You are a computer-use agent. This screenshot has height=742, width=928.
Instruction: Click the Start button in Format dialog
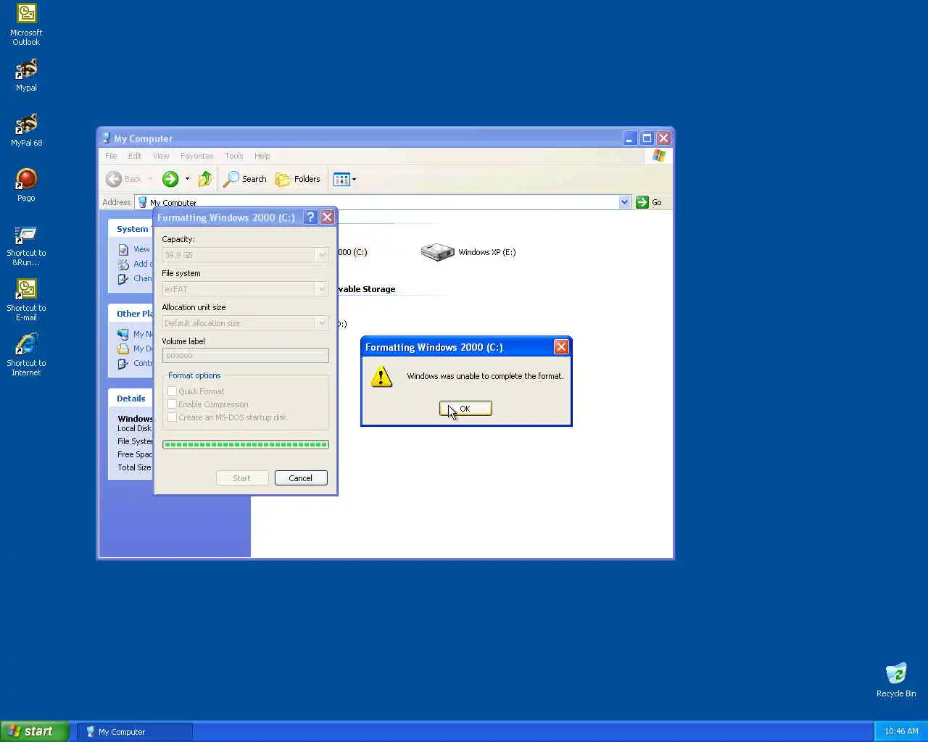coord(242,478)
